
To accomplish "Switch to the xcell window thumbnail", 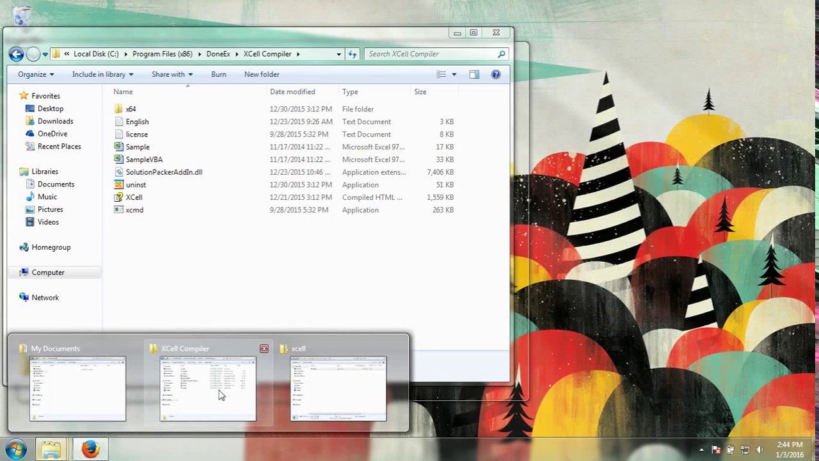I will 338,389.
